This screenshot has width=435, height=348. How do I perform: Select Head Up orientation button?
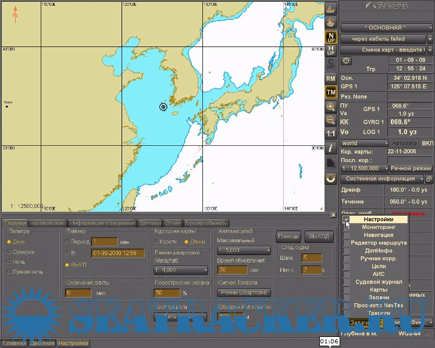[331, 50]
